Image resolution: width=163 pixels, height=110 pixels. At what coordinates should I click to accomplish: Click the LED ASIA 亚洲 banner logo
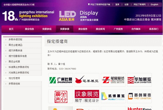click(67, 16)
